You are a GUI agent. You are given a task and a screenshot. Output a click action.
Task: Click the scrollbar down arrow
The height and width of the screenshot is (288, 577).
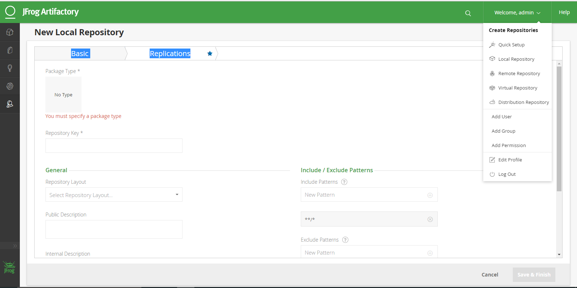[x=559, y=255]
